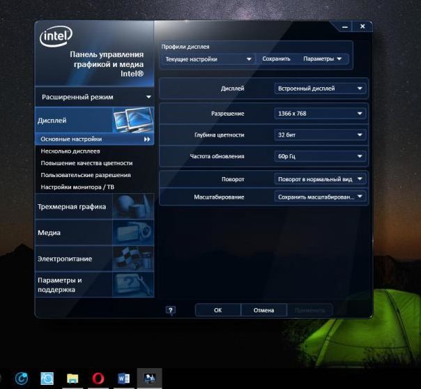Screen dimensions: 421x389
Task: Click the Intel logo
Action: click(56, 36)
